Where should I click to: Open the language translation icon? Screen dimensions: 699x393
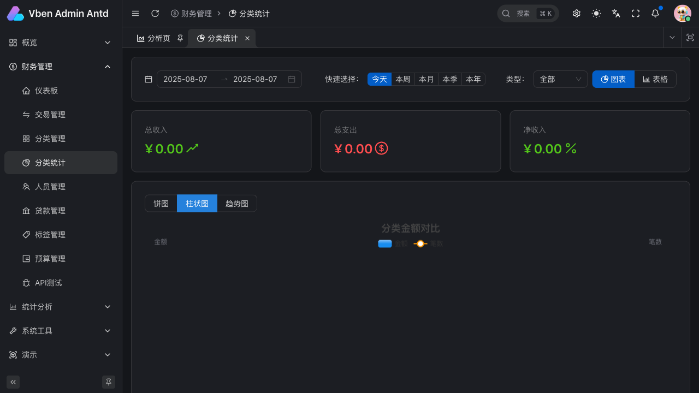pos(616,14)
